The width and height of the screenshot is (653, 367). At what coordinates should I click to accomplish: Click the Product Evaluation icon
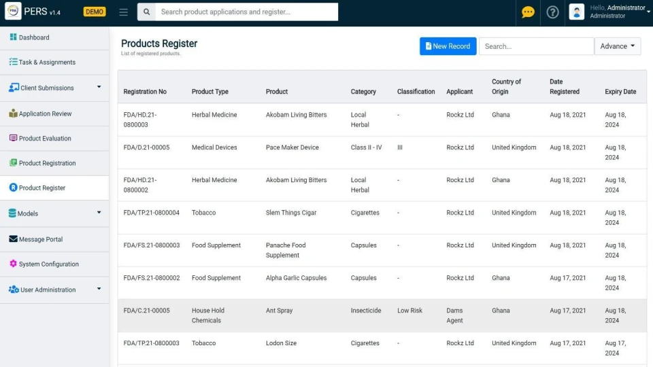pos(14,138)
